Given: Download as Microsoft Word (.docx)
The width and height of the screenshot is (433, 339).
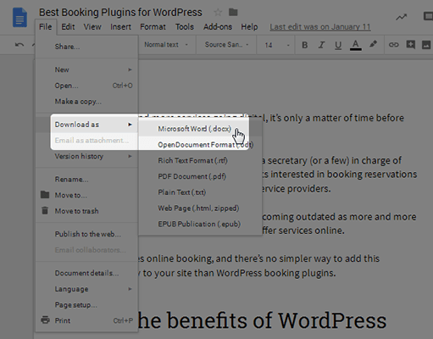Looking at the screenshot, I should pos(200,129).
